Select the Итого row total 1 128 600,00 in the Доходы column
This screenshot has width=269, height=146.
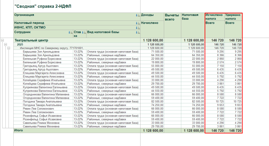tap(153, 131)
